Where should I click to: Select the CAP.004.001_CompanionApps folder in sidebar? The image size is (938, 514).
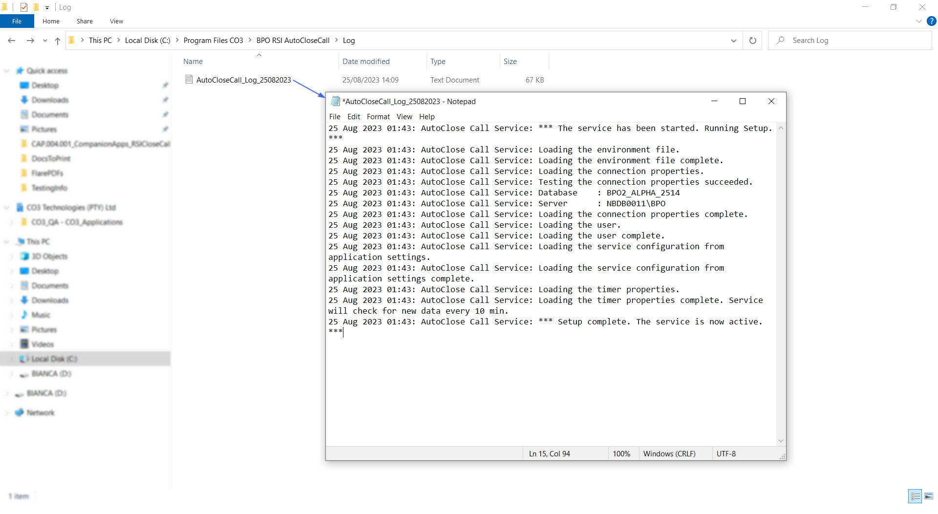pyautogui.click(x=101, y=144)
